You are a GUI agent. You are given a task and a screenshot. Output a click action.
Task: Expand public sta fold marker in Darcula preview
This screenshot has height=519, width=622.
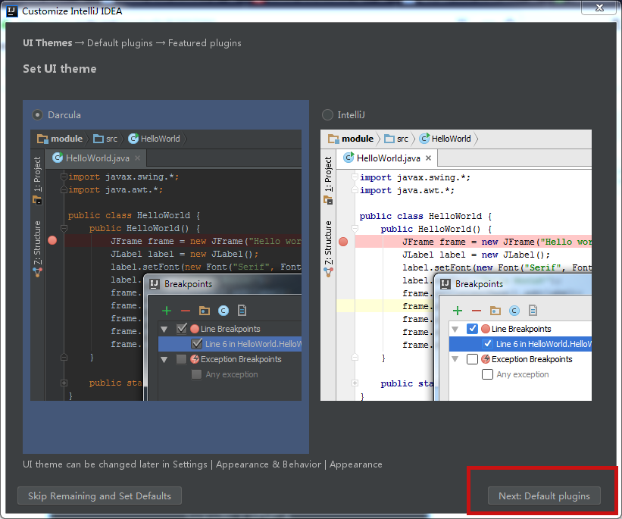coord(64,383)
